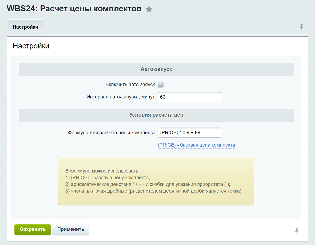Open the '{PRICE} - базовая цена комплекта' link
The width and height of the screenshot is (315, 245).
pyautogui.click(x=196, y=145)
